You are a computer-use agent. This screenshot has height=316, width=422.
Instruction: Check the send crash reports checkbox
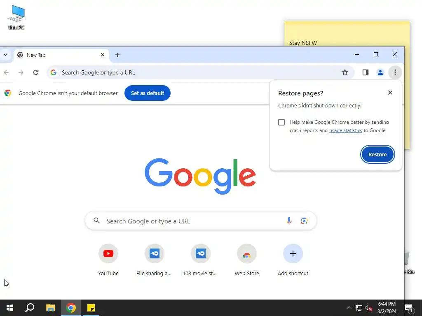[x=281, y=122]
